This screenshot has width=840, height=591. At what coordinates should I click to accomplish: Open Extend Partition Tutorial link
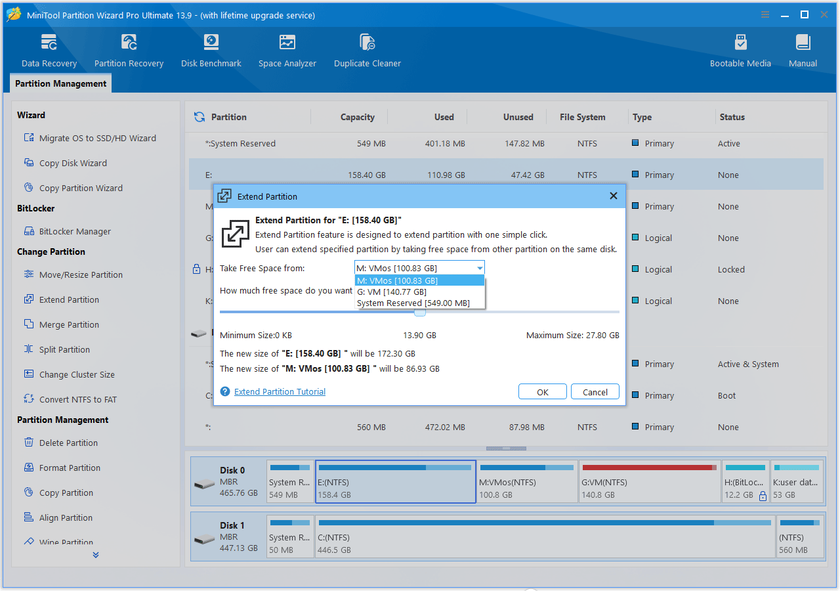[280, 391]
